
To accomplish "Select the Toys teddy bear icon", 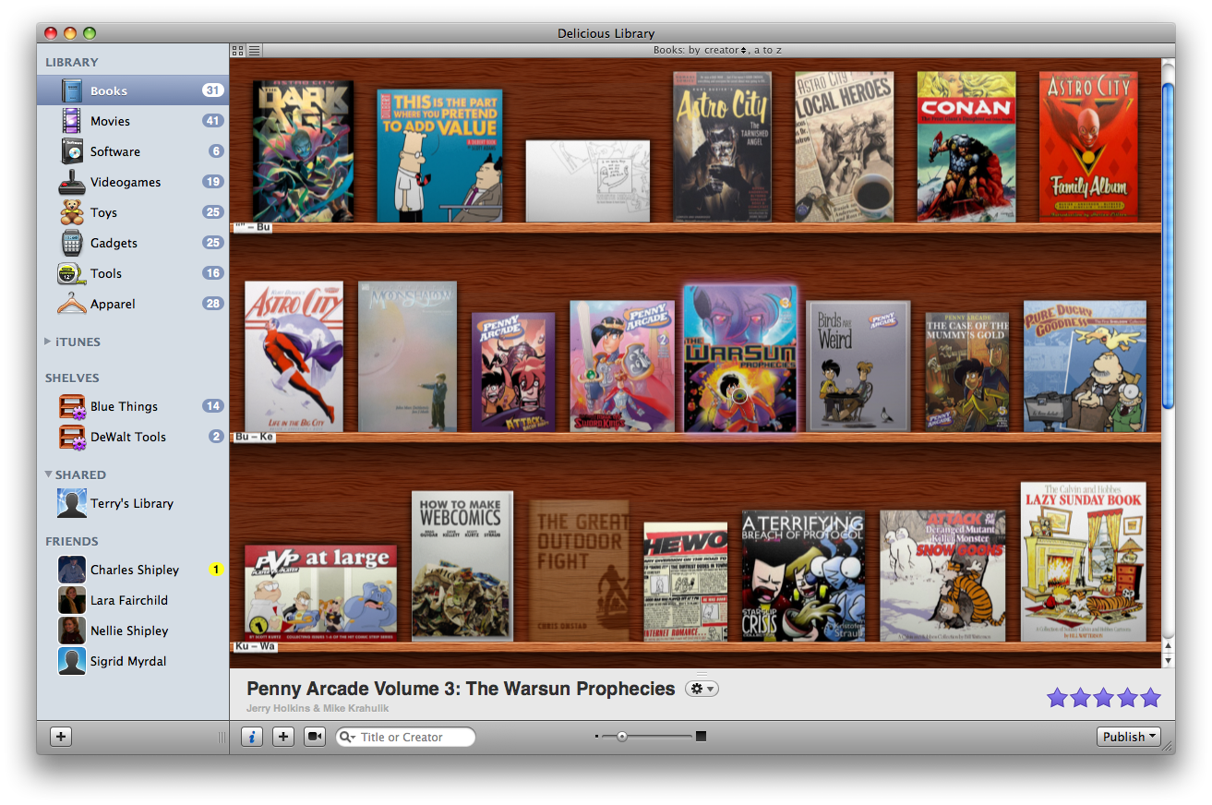I will coord(72,212).
